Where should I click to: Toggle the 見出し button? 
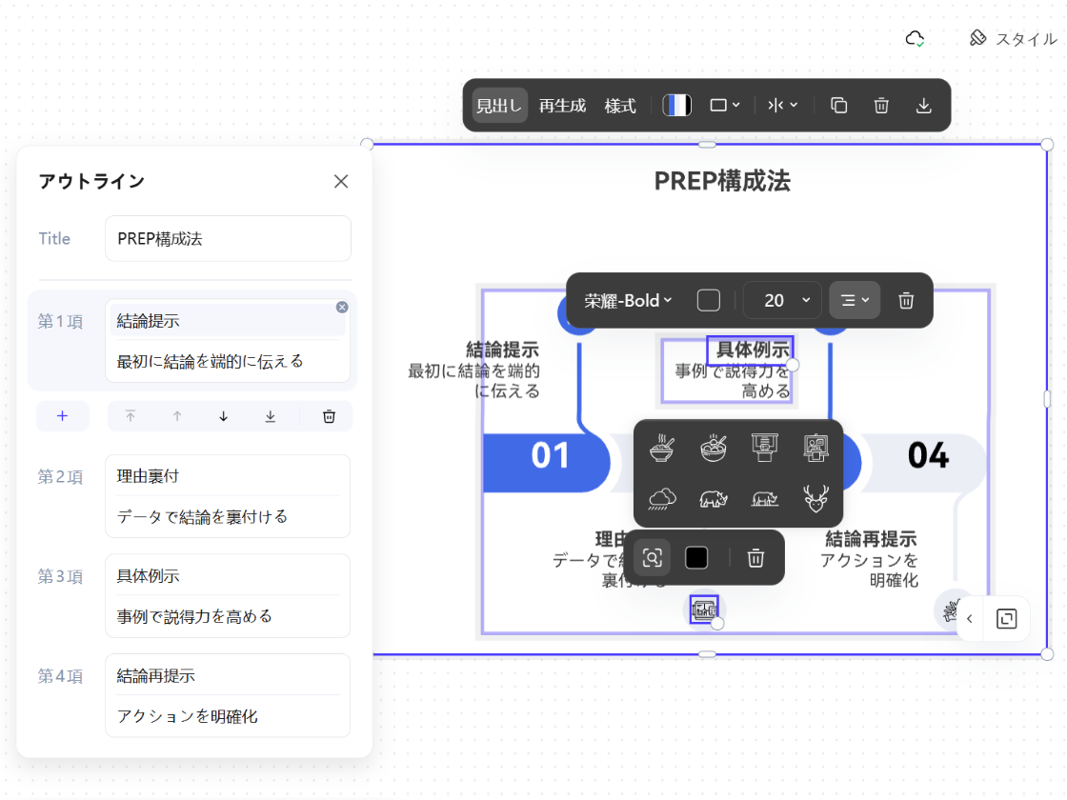pyautogui.click(x=499, y=106)
